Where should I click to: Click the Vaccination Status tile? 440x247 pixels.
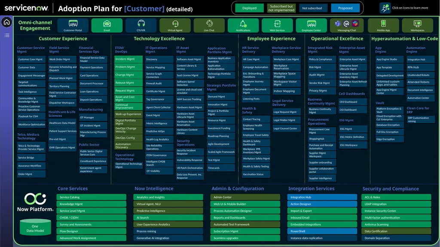click(x=256, y=174)
